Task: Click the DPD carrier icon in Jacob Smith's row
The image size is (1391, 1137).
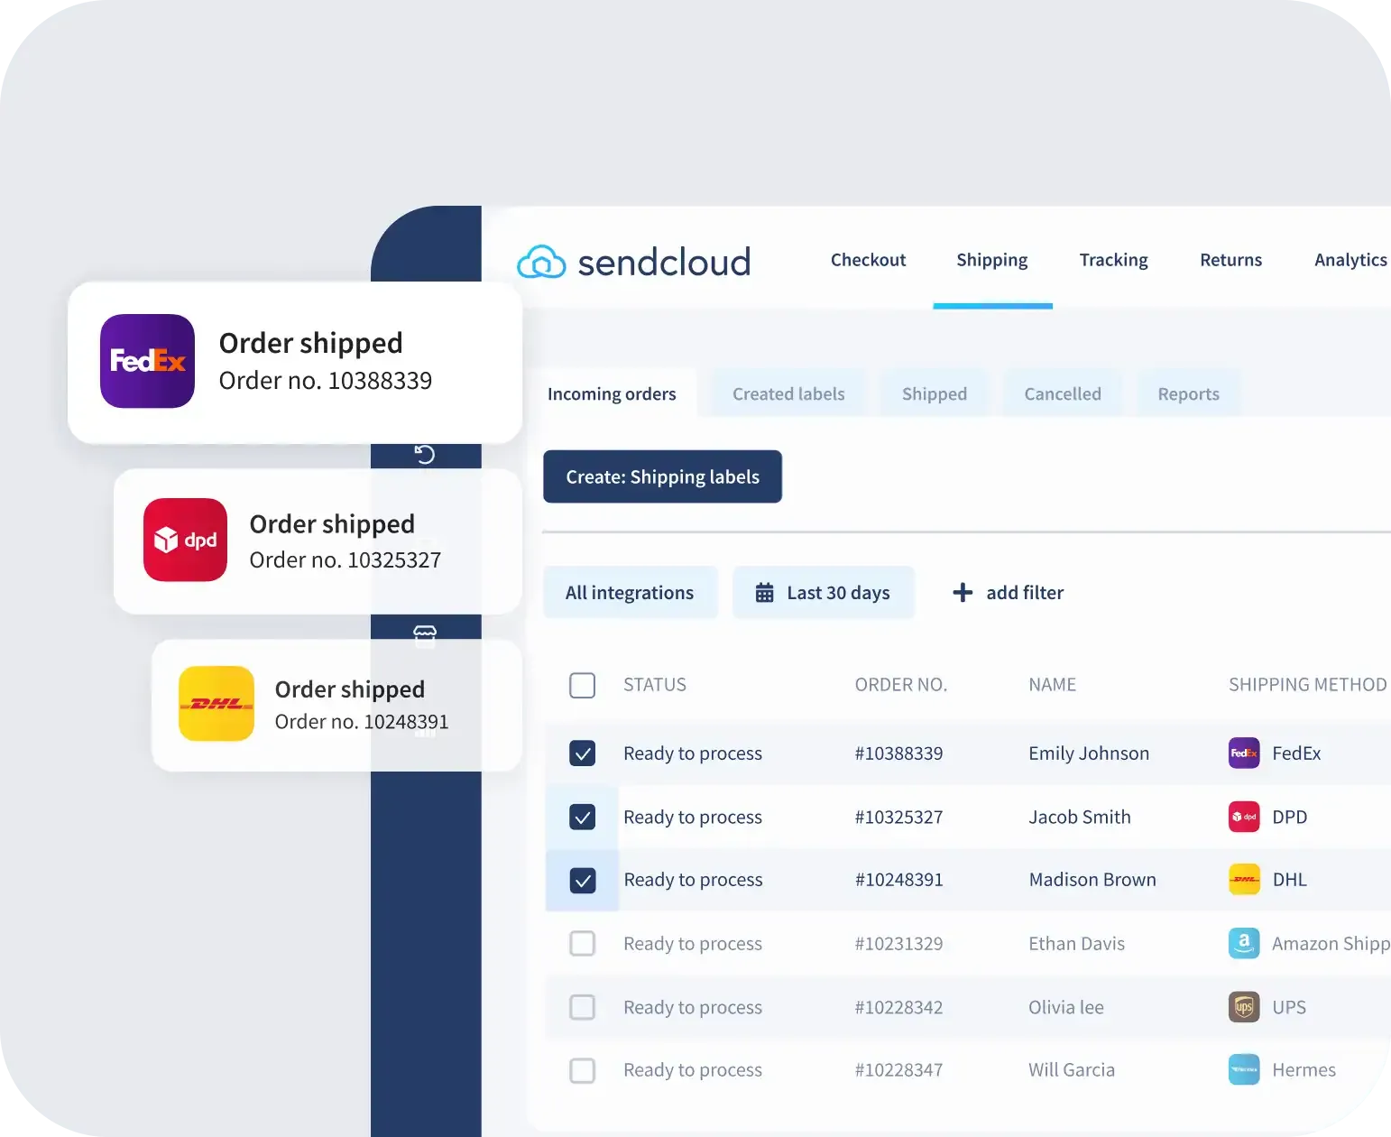Action: tap(1244, 817)
